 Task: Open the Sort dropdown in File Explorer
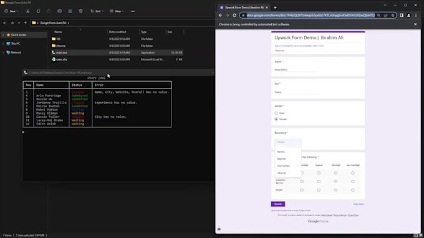tap(97, 11)
